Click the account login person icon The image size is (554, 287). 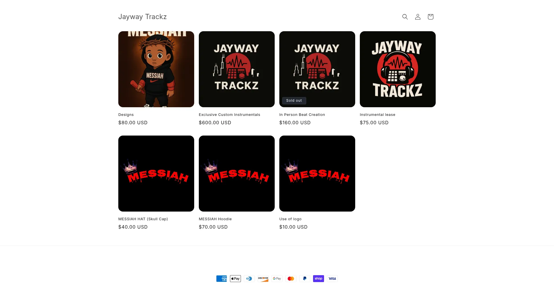tap(418, 17)
